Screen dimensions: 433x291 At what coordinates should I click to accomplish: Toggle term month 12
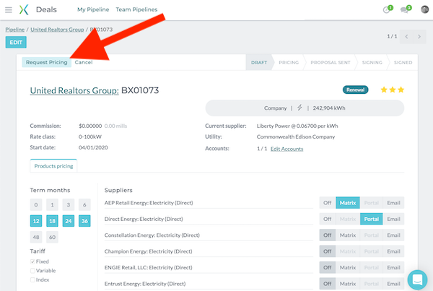36,221
